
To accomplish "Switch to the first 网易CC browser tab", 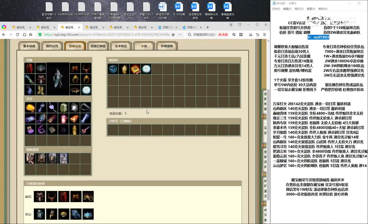I will click(168, 27).
